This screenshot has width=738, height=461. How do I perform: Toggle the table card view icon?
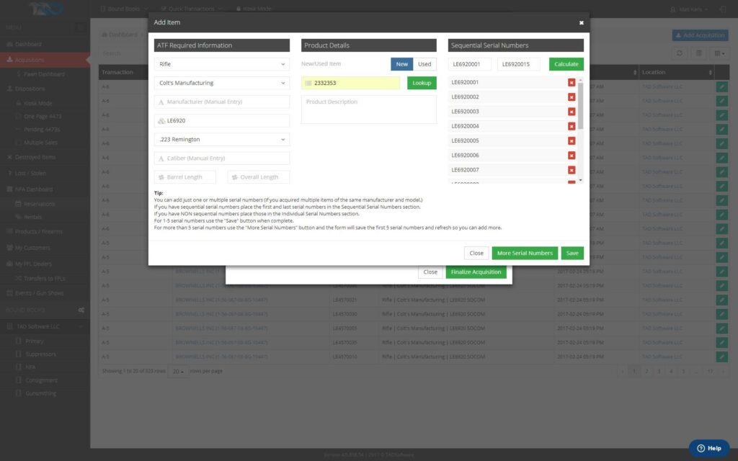pos(698,53)
